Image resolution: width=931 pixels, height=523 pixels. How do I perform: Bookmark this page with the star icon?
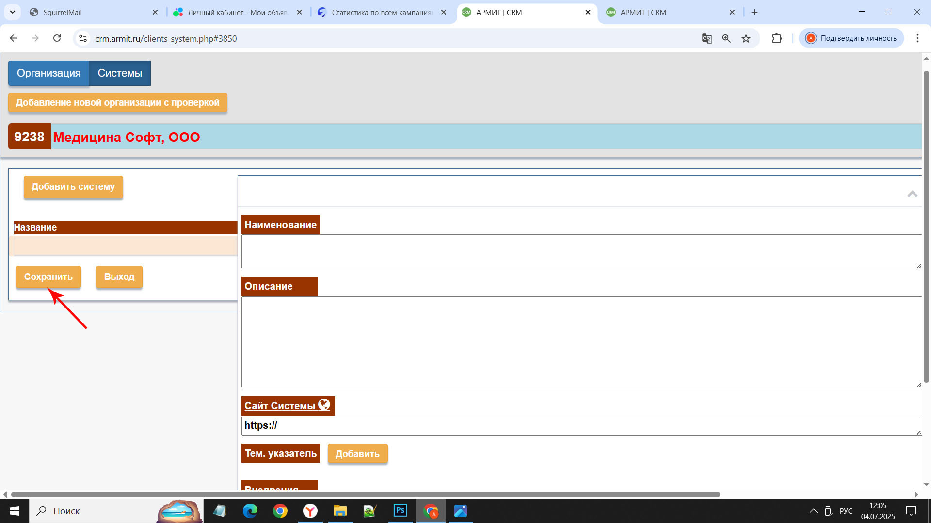click(x=746, y=38)
